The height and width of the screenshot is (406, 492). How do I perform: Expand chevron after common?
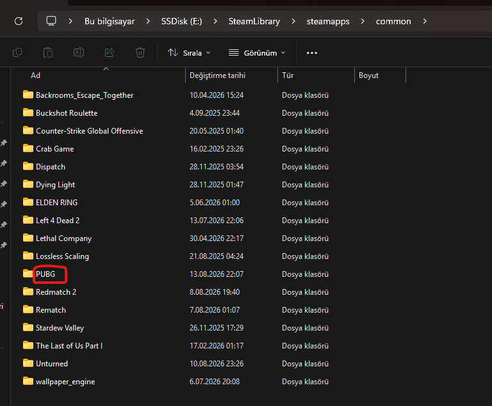click(x=425, y=21)
